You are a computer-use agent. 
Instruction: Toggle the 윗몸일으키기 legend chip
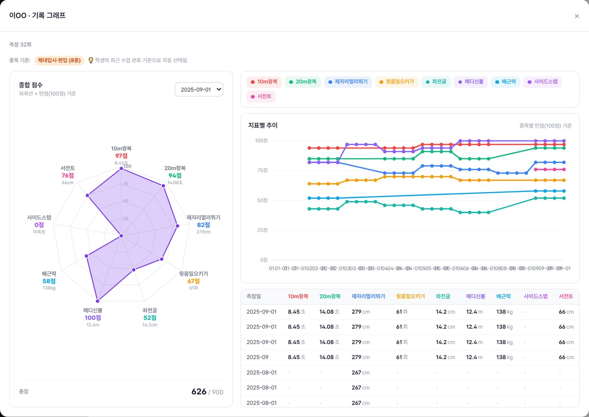[397, 82]
